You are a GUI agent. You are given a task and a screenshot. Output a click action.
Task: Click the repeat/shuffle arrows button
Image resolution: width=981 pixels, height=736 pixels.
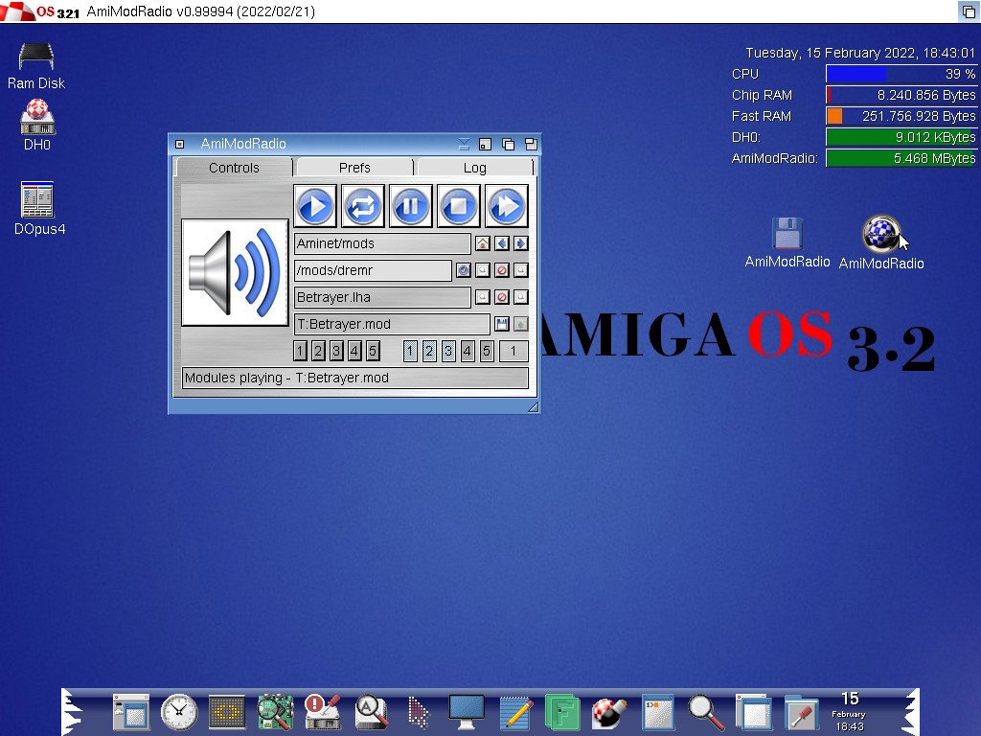(x=363, y=206)
